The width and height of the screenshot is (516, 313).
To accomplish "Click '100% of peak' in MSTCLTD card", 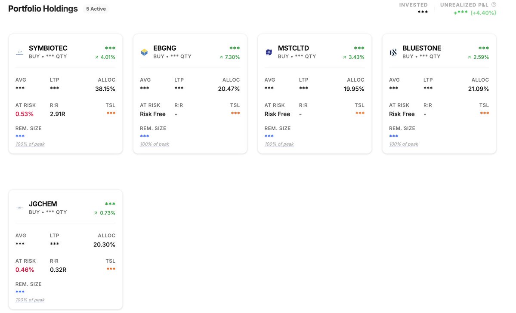I will pos(279,144).
